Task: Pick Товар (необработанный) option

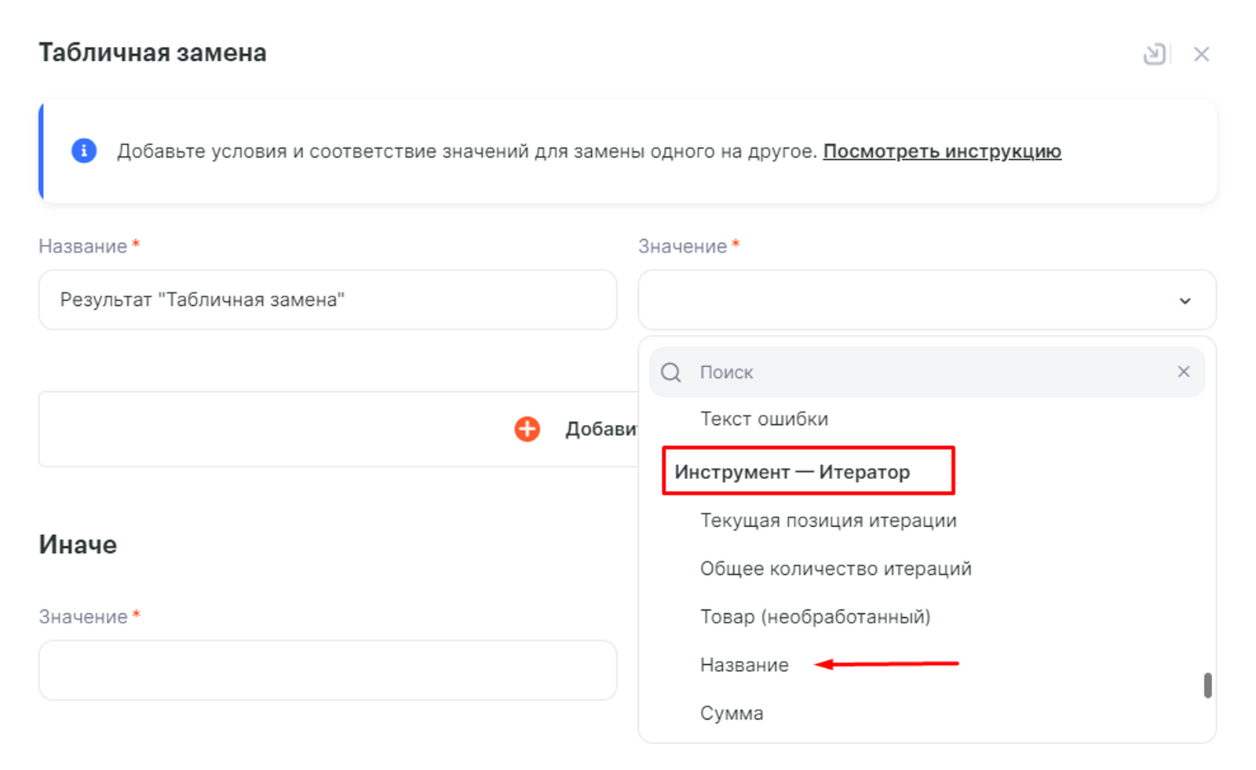Action: (x=815, y=617)
